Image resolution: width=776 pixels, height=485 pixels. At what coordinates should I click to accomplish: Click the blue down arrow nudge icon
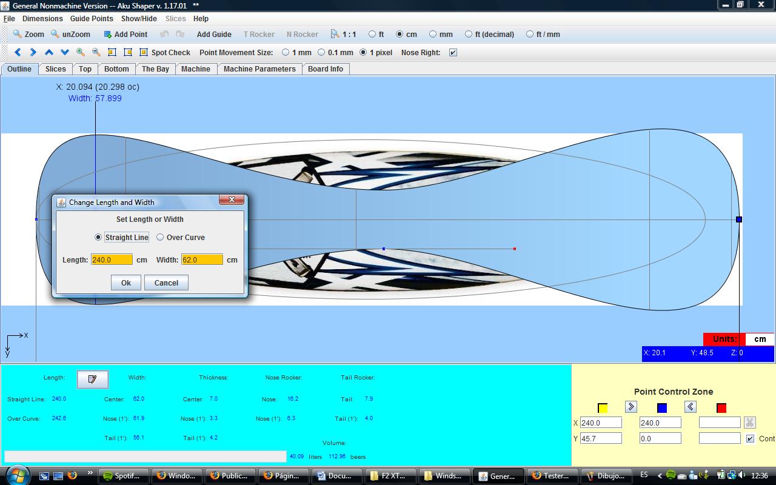tap(65, 53)
